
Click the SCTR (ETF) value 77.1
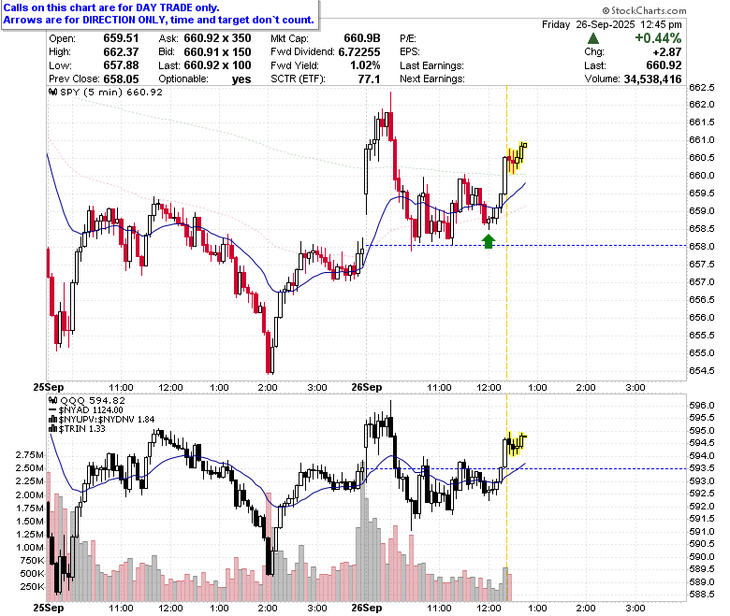pos(369,79)
